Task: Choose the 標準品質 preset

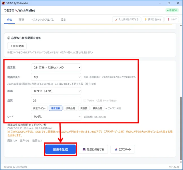Action: click(x=70, y=108)
